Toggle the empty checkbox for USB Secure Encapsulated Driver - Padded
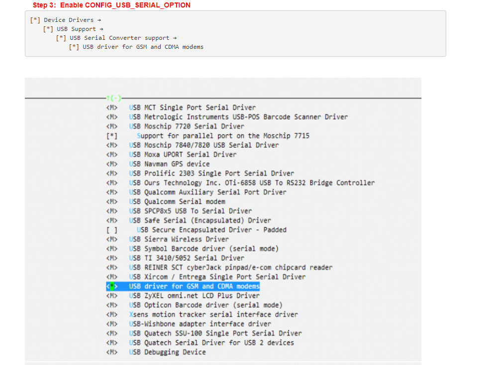Viewport: 491px width, 365px height. coord(112,230)
